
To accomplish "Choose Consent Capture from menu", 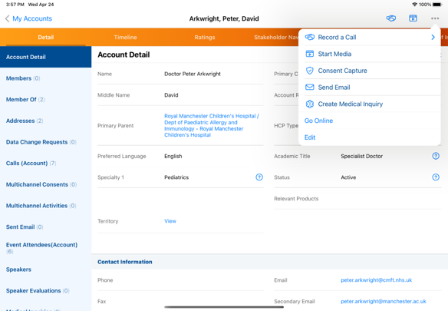I will pos(370,71).
